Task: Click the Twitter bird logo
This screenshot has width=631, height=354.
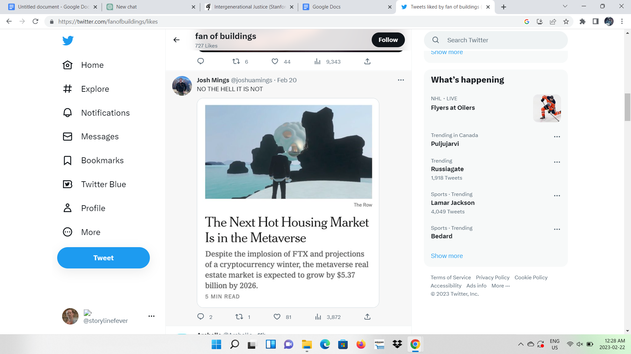Action: 68,41
